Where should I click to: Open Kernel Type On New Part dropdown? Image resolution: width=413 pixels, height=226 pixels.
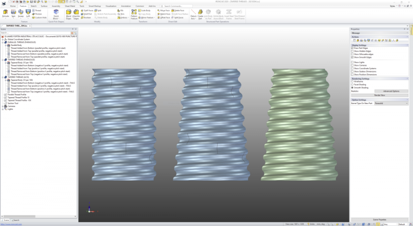[x=391, y=103]
